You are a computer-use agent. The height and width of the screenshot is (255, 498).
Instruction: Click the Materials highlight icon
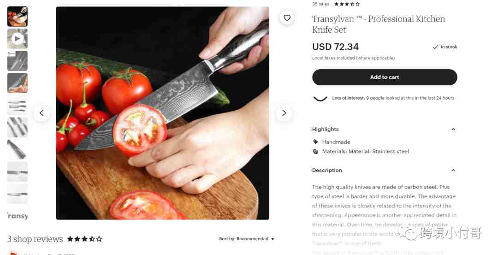(315, 151)
